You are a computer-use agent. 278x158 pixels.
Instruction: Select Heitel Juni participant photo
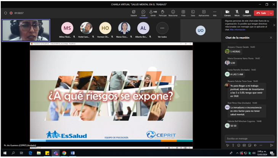click(x=86, y=28)
